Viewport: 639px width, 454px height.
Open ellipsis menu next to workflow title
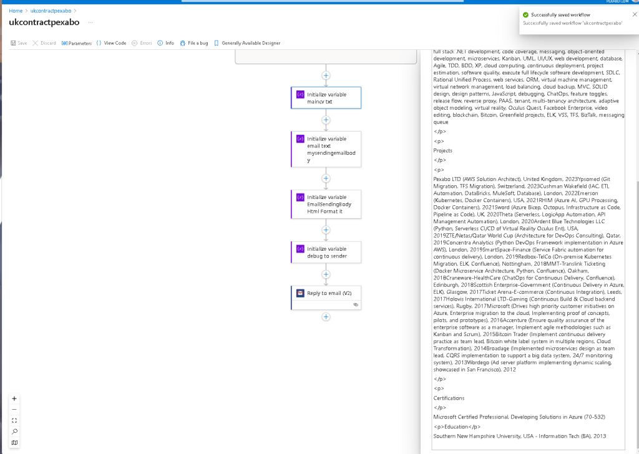(x=90, y=22)
